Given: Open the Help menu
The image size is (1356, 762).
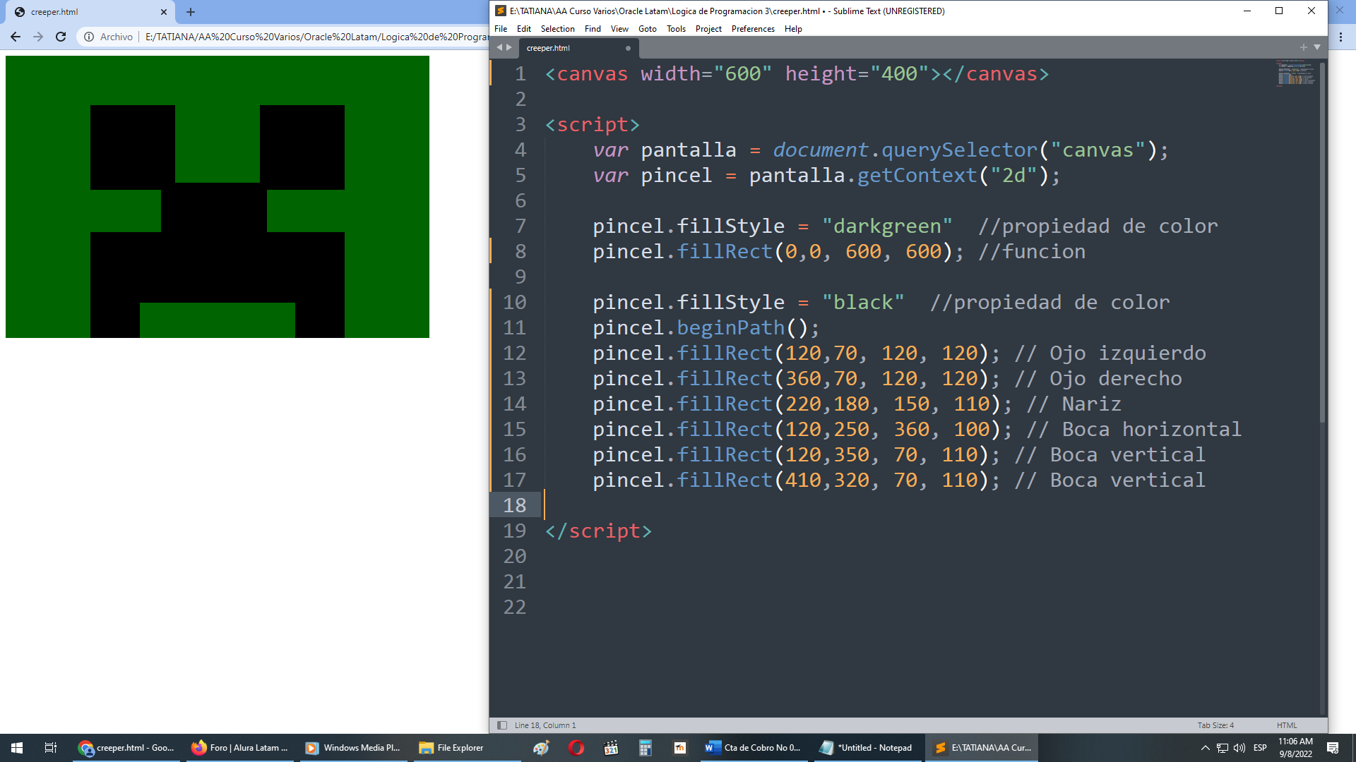Looking at the screenshot, I should click(793, 29).
